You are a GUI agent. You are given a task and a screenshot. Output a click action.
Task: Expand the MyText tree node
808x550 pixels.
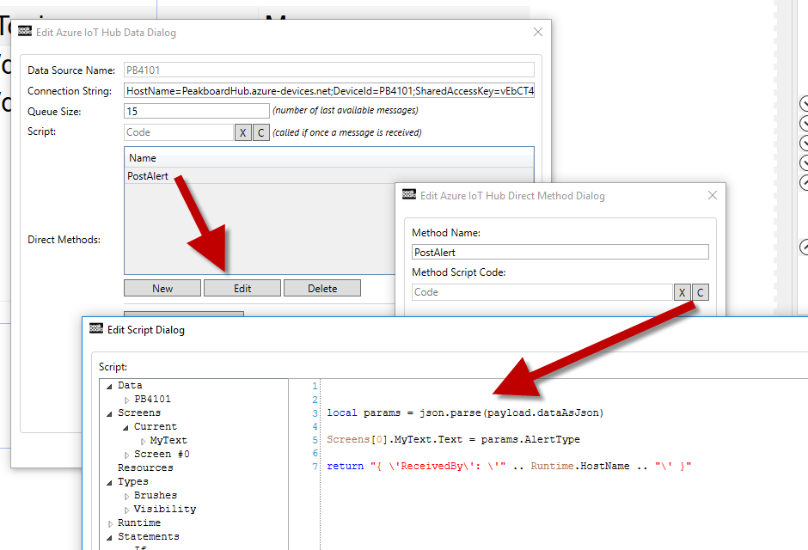143,441
